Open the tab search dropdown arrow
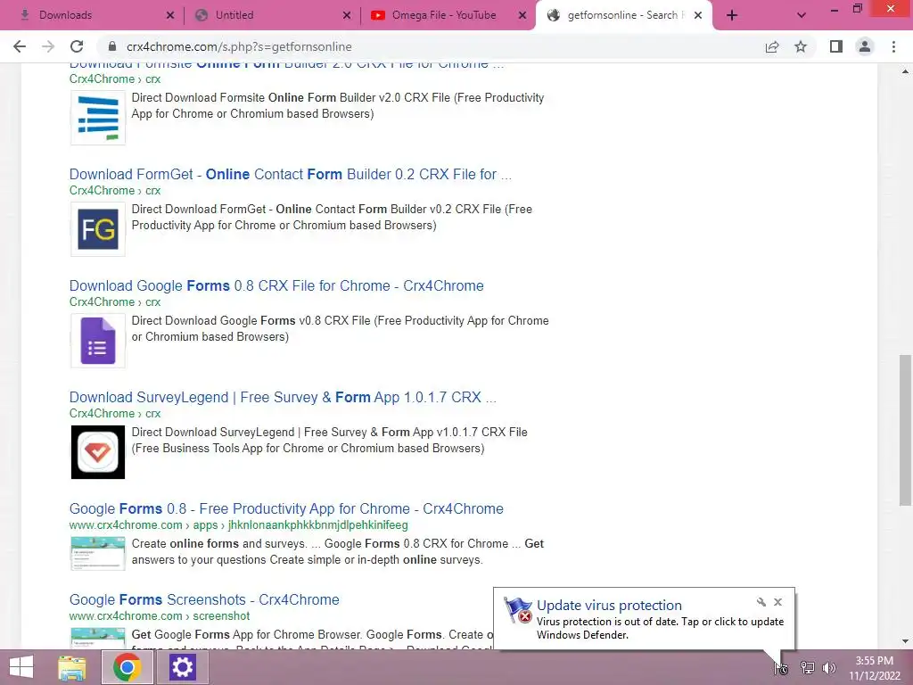The width and height of the screenshot is (913, 685). pos(802,15)
